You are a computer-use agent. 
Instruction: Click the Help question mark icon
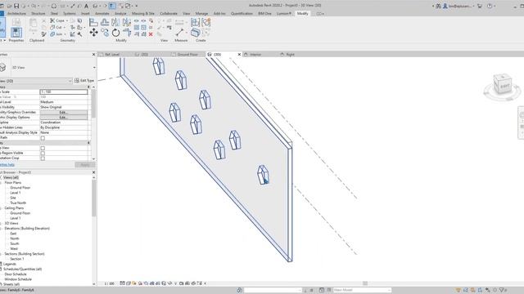(490, 6)
